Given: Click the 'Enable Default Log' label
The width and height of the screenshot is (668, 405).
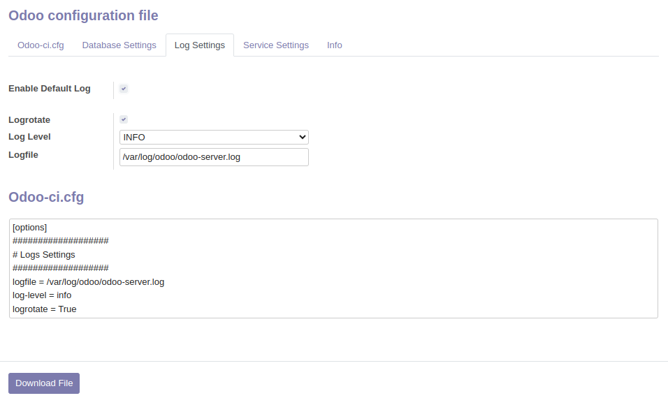Looking at the screenshot, I should point(50,89).
